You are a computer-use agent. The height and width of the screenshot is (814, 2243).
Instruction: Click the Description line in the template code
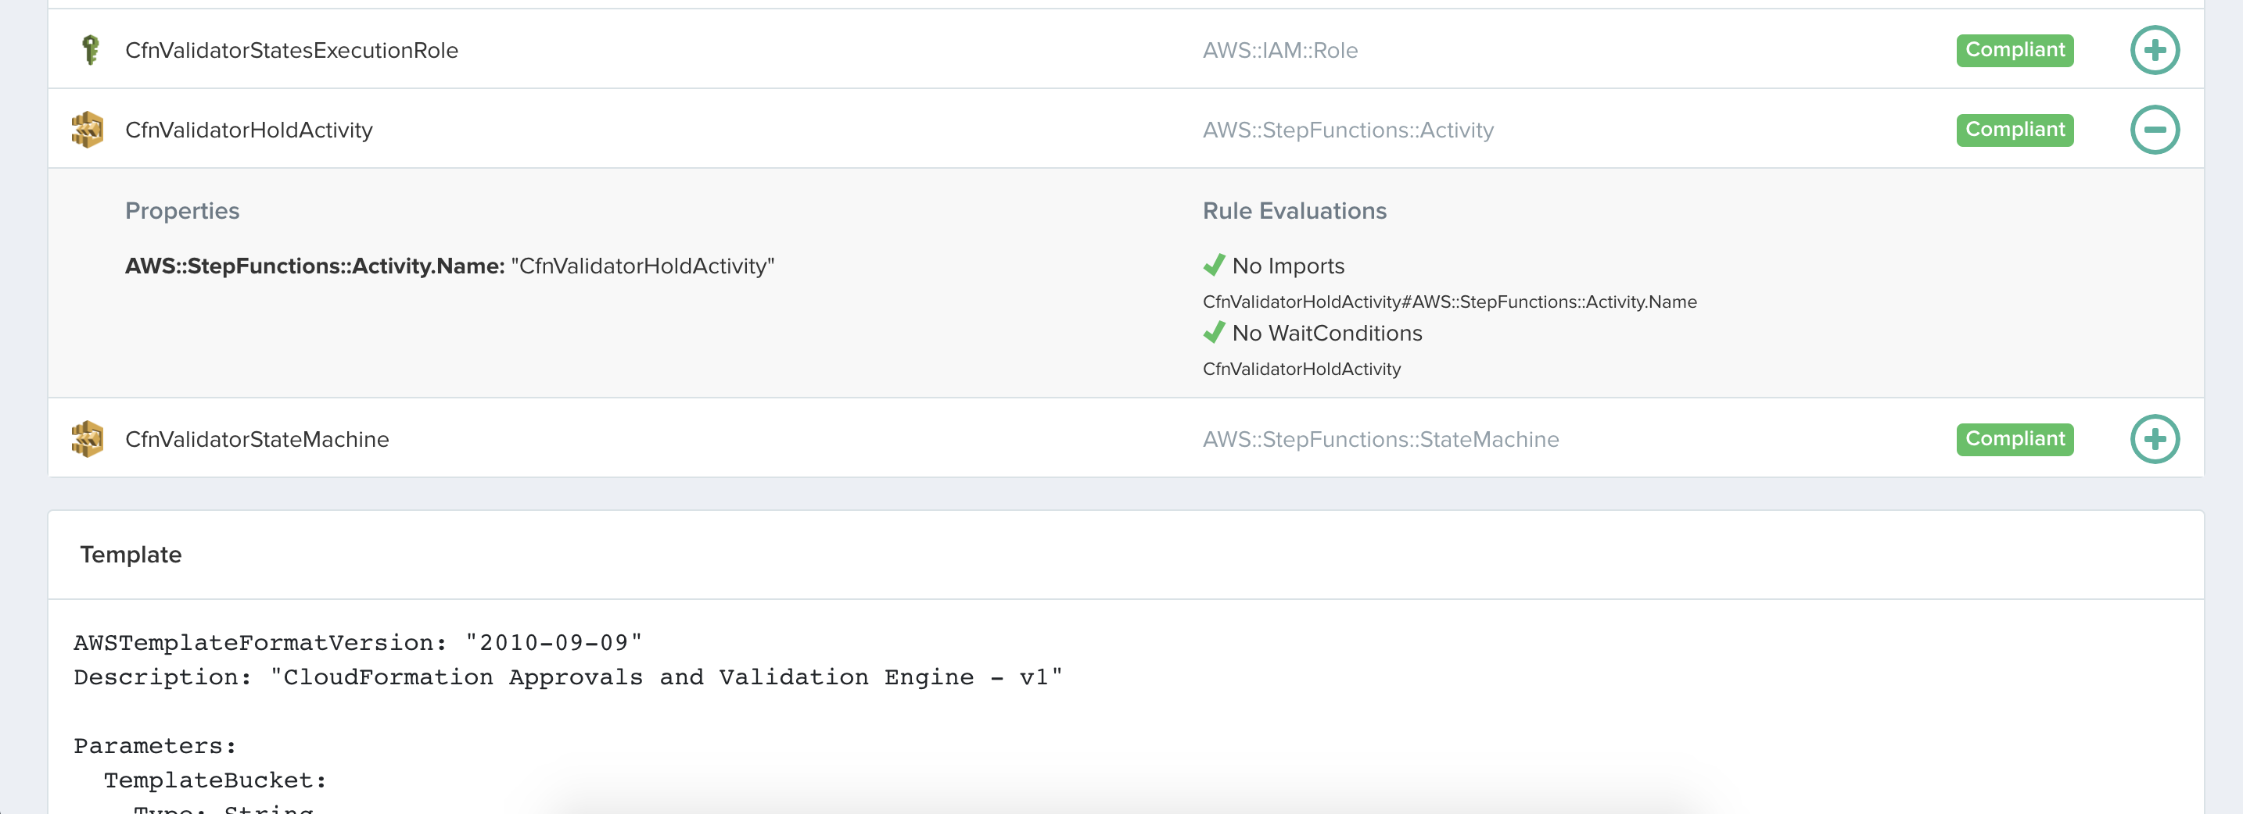click(568, 677)
